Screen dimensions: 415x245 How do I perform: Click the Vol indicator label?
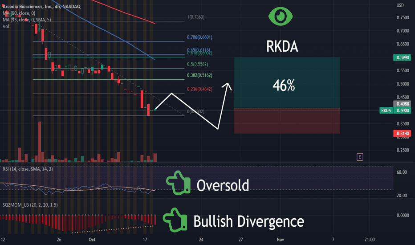(x=6, y=26)
